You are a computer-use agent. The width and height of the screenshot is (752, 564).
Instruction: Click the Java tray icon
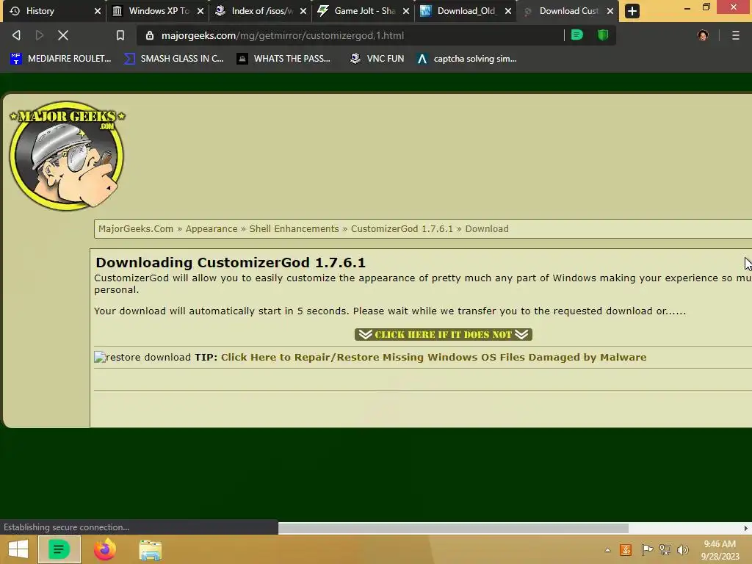pyautogui.click(x=626, y=550)
